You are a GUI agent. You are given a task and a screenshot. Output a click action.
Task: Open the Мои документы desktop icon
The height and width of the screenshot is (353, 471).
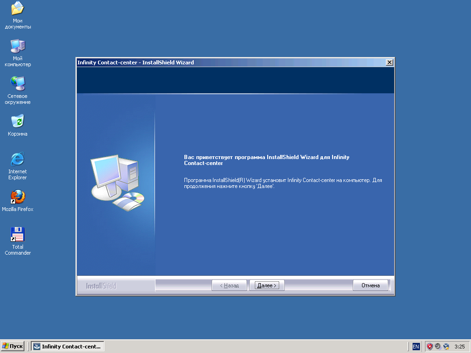[17, 15]
